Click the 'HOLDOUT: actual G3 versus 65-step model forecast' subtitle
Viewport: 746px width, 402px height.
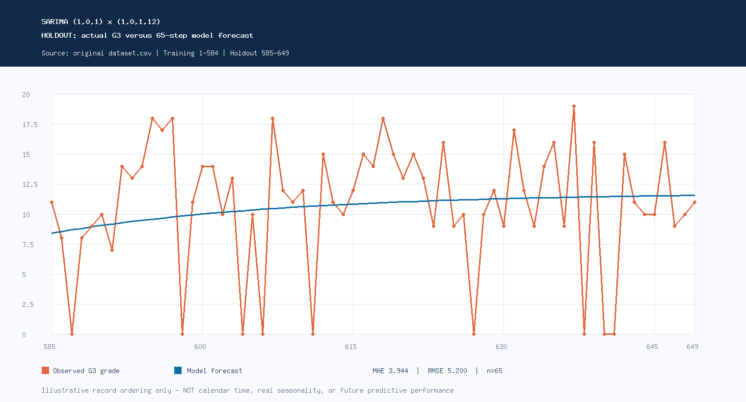[147, 35]
